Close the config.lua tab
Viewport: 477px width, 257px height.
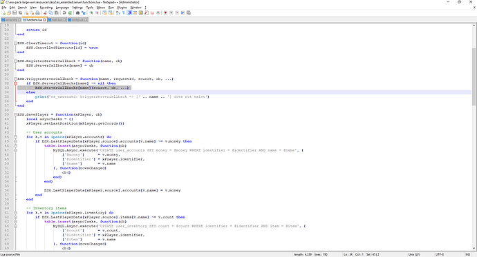pos(86,20)
